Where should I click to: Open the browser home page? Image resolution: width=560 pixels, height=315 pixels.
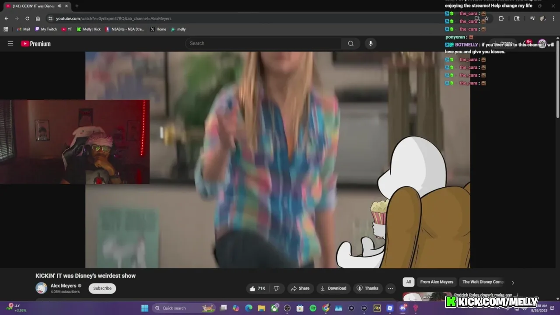[x=38, y=18]
